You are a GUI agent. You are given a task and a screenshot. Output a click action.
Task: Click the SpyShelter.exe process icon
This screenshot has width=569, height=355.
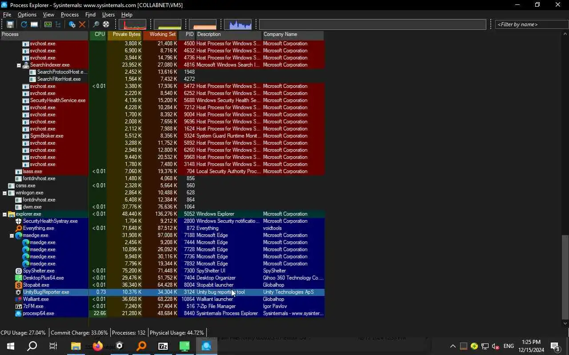tap(19, 271)
